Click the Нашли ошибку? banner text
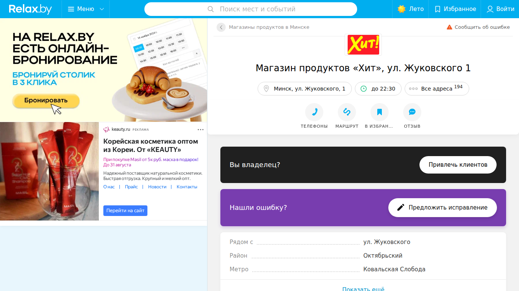The image size is (519, 291). coord(258,208)
